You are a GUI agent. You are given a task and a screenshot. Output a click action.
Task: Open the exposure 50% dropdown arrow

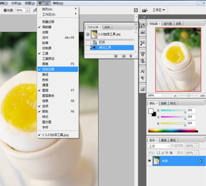coord(27,10)
